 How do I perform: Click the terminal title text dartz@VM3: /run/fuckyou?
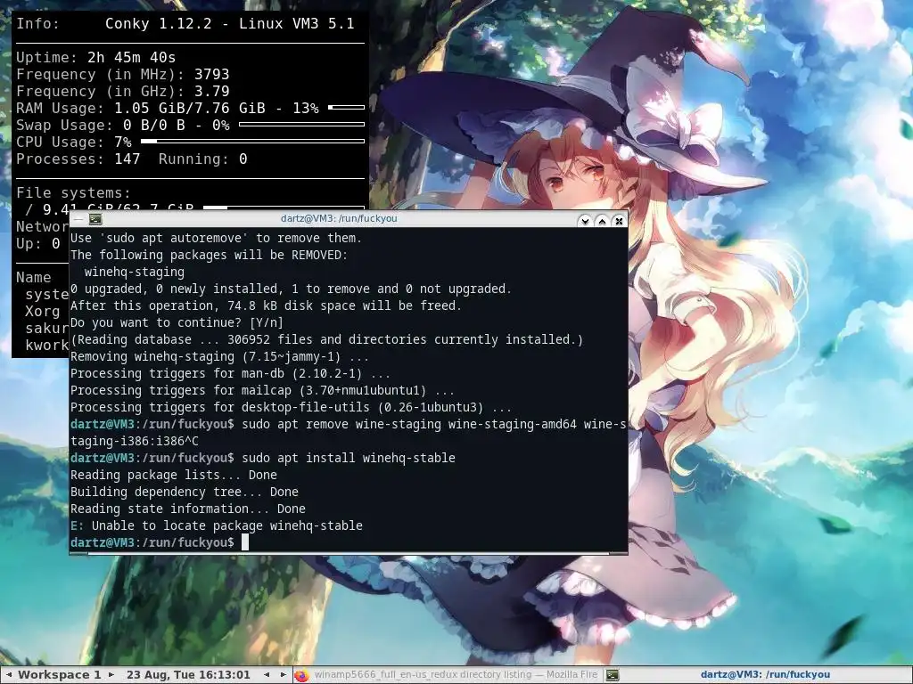[339, 219]
